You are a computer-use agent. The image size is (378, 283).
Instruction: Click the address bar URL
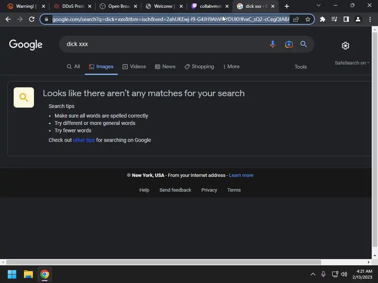pyautogui.click(x=171, y=19)
